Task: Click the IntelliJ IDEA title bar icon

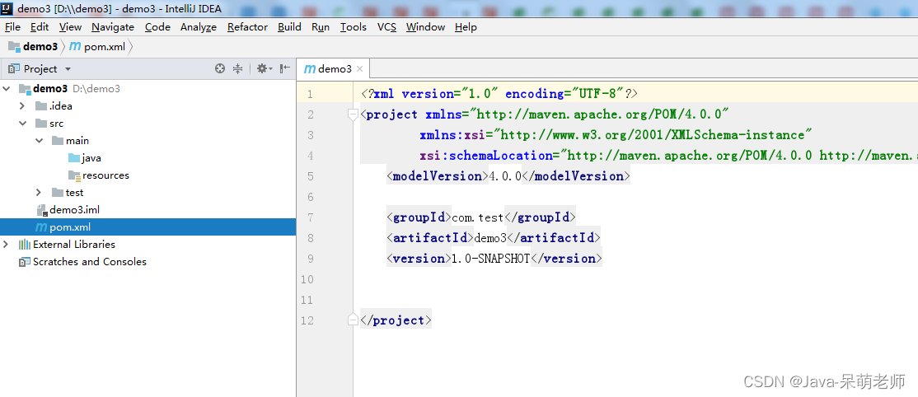Action: [7, 8]
